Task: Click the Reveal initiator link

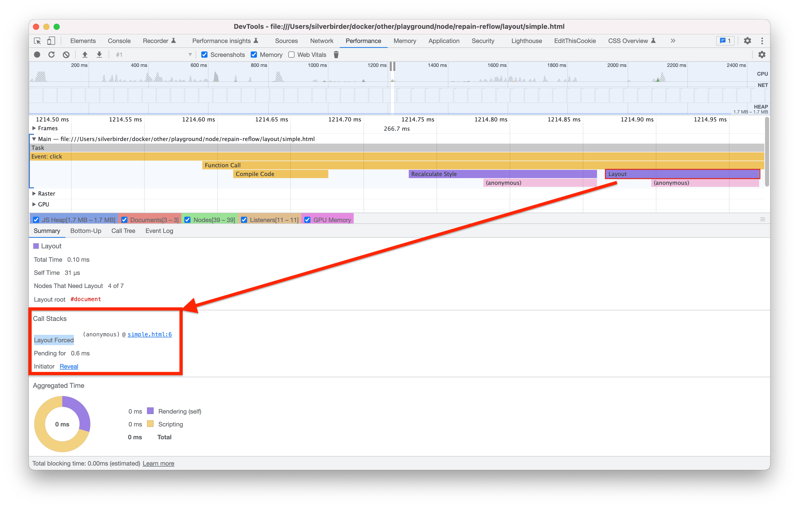Action: tap(69, 366)
